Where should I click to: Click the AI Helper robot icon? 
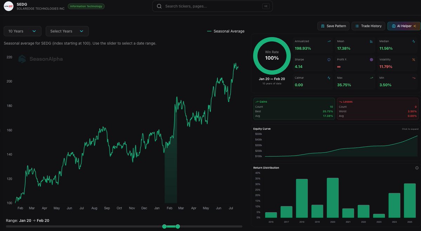coord(394,26)
